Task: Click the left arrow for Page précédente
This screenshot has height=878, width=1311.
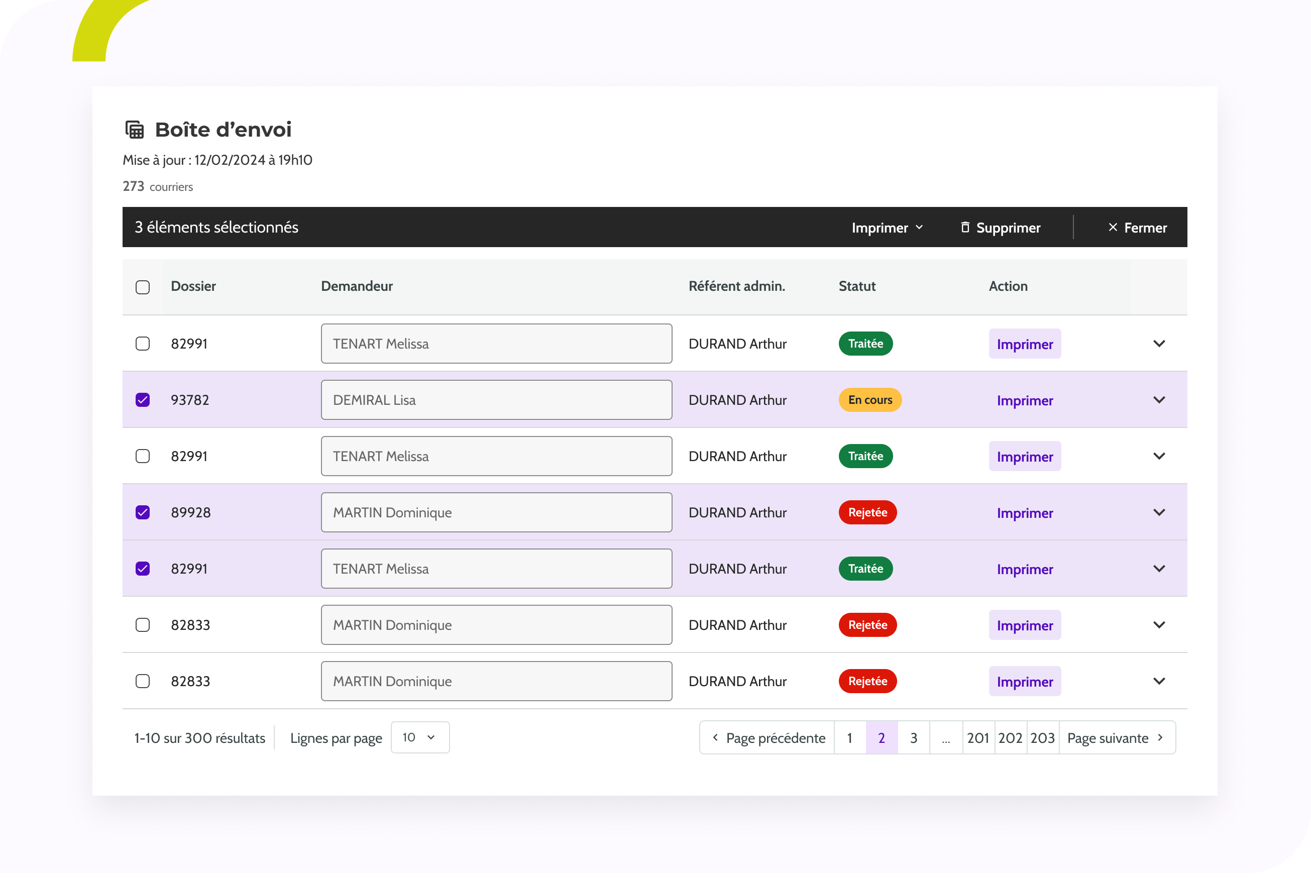Action: click(715, 737)
